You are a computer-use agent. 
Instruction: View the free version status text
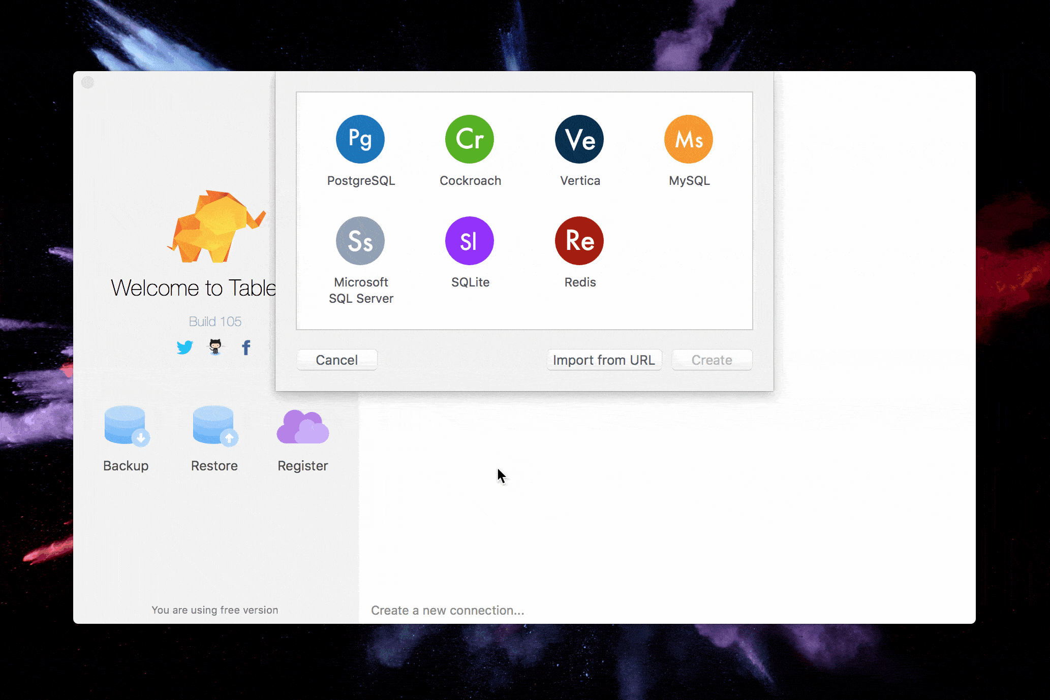215,610
